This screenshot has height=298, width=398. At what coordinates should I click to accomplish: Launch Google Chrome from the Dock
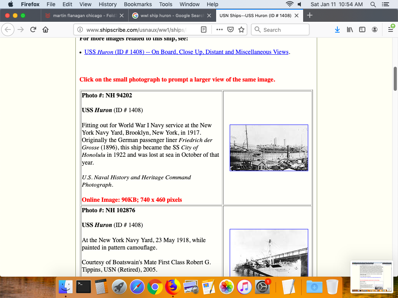(155, 287)
